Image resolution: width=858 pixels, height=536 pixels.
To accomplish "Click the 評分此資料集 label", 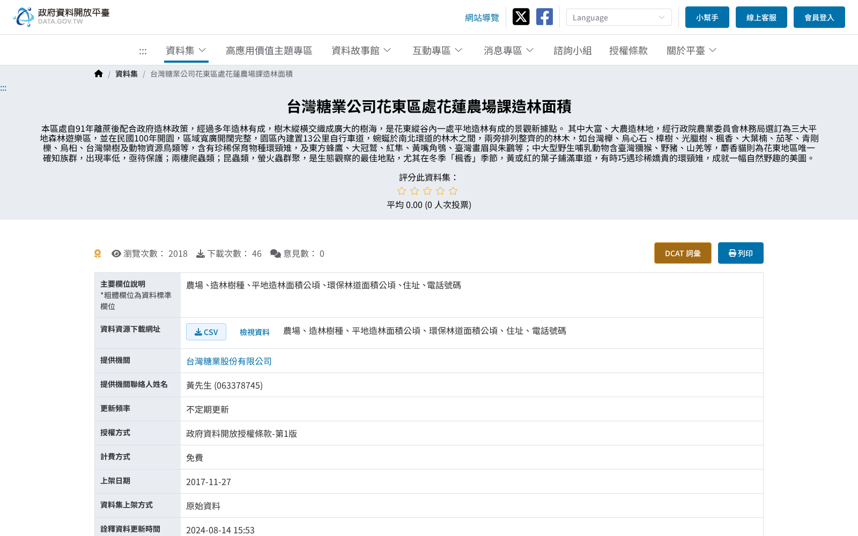I will point(429,177).
